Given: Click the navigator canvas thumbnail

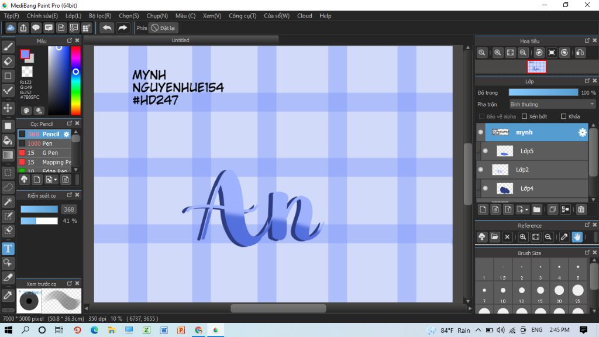Looking at the screenshot, I should pyautogui.click(x=536, y=67).
